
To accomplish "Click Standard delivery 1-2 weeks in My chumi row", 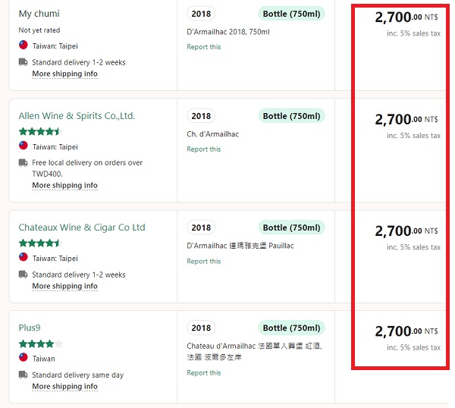I will 79,62.
